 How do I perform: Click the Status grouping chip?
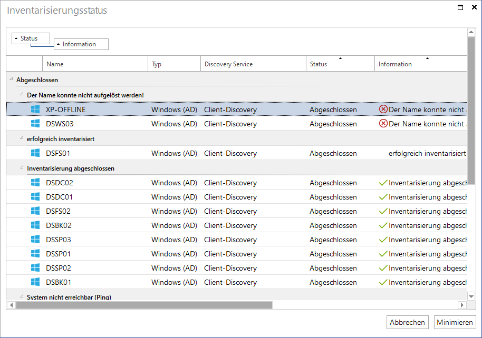[31, 38]
